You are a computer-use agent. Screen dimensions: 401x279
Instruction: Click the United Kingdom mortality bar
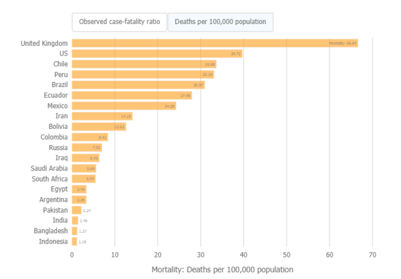pyautogui.click(x=215, y=43)
